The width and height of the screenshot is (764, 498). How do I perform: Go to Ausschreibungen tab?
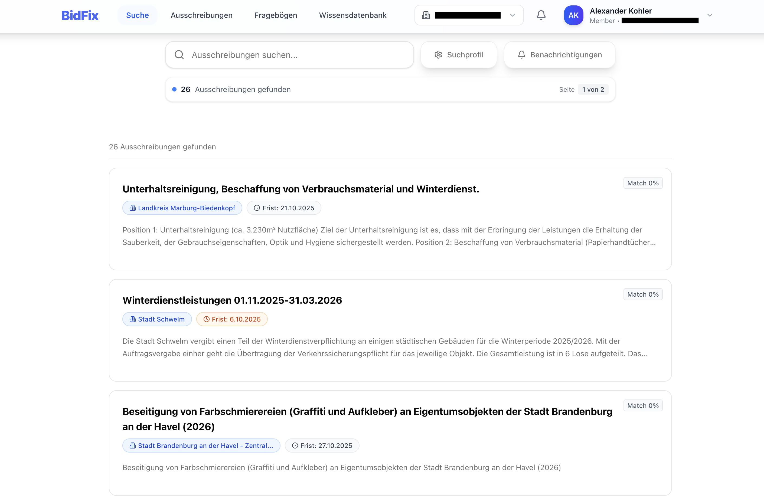(201, 15)
